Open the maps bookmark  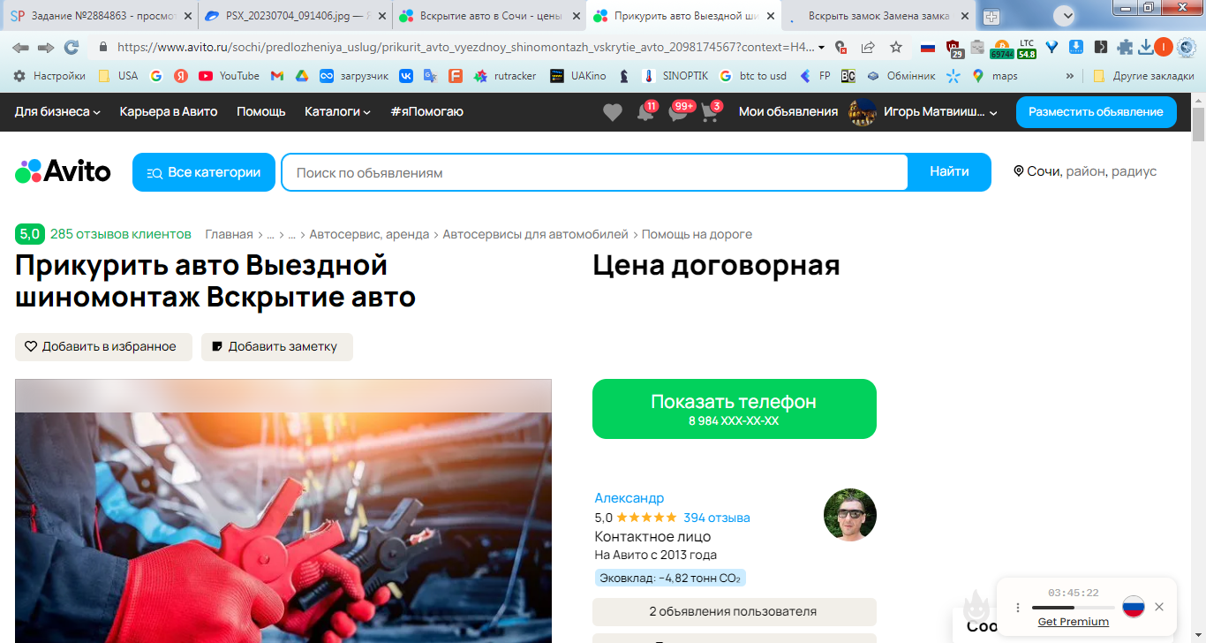coord(994,76)
